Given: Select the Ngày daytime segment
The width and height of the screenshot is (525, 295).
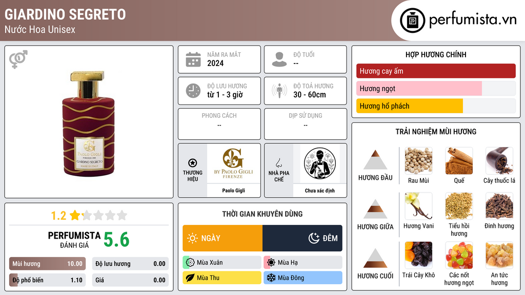Looking at the screenshot, I should (x=223, y=238).
